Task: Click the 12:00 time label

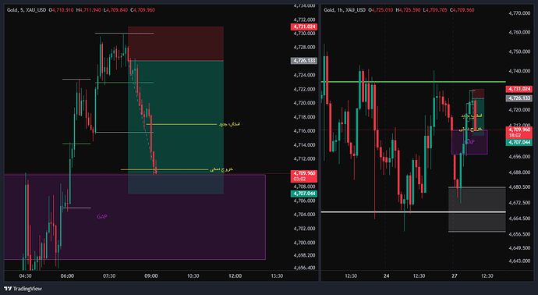Action: point(235,275)
